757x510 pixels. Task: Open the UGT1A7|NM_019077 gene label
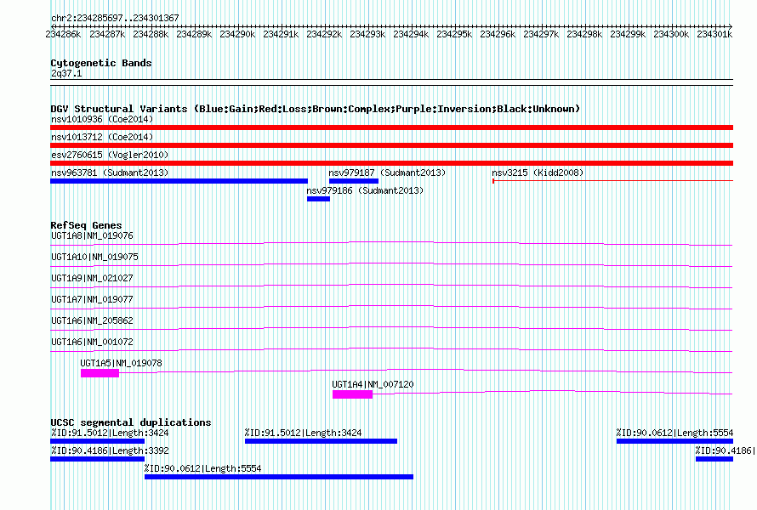point(92,300)
